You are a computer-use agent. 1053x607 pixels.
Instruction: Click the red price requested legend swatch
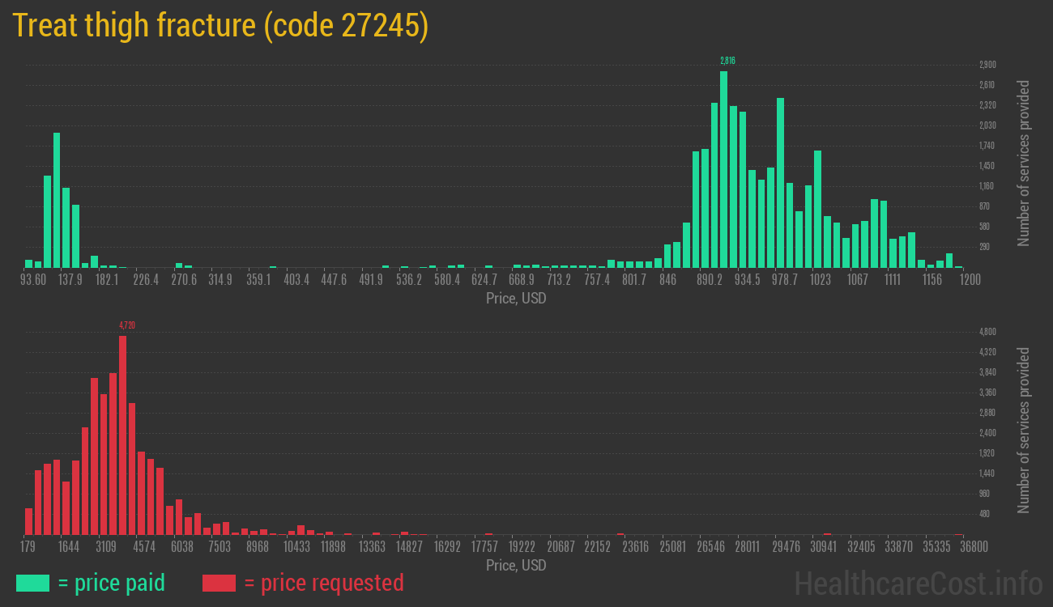click(219, 583)
